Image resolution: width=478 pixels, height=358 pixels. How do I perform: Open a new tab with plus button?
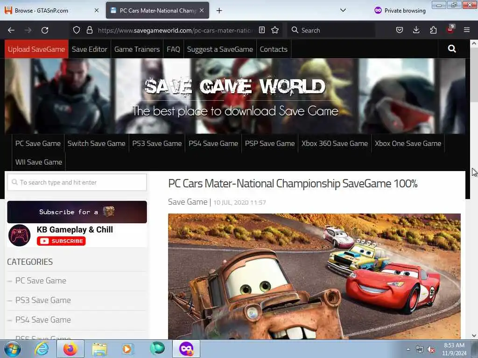pyautogui.click(x=219, y=11)
